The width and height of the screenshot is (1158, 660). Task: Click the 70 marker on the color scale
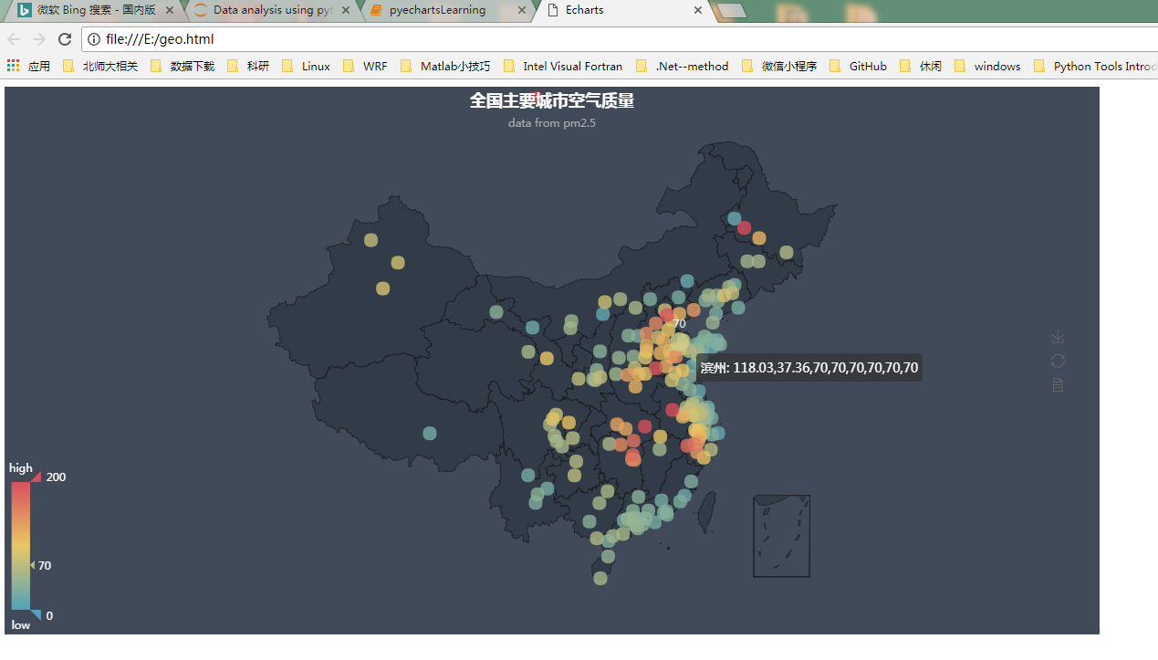[x=37, y=565]
